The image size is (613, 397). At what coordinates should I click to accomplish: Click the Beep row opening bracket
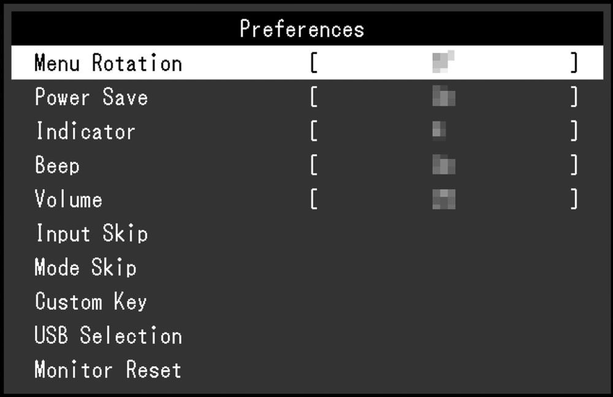(x=313, y=165)
